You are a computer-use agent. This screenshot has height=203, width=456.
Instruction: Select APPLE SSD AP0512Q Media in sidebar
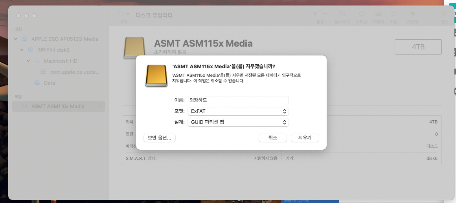64,39
